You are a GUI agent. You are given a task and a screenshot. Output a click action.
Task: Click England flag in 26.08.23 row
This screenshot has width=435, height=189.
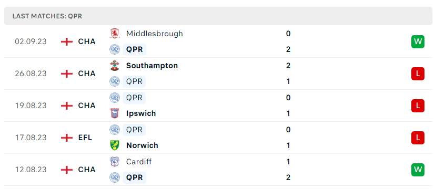coord(67,73)
